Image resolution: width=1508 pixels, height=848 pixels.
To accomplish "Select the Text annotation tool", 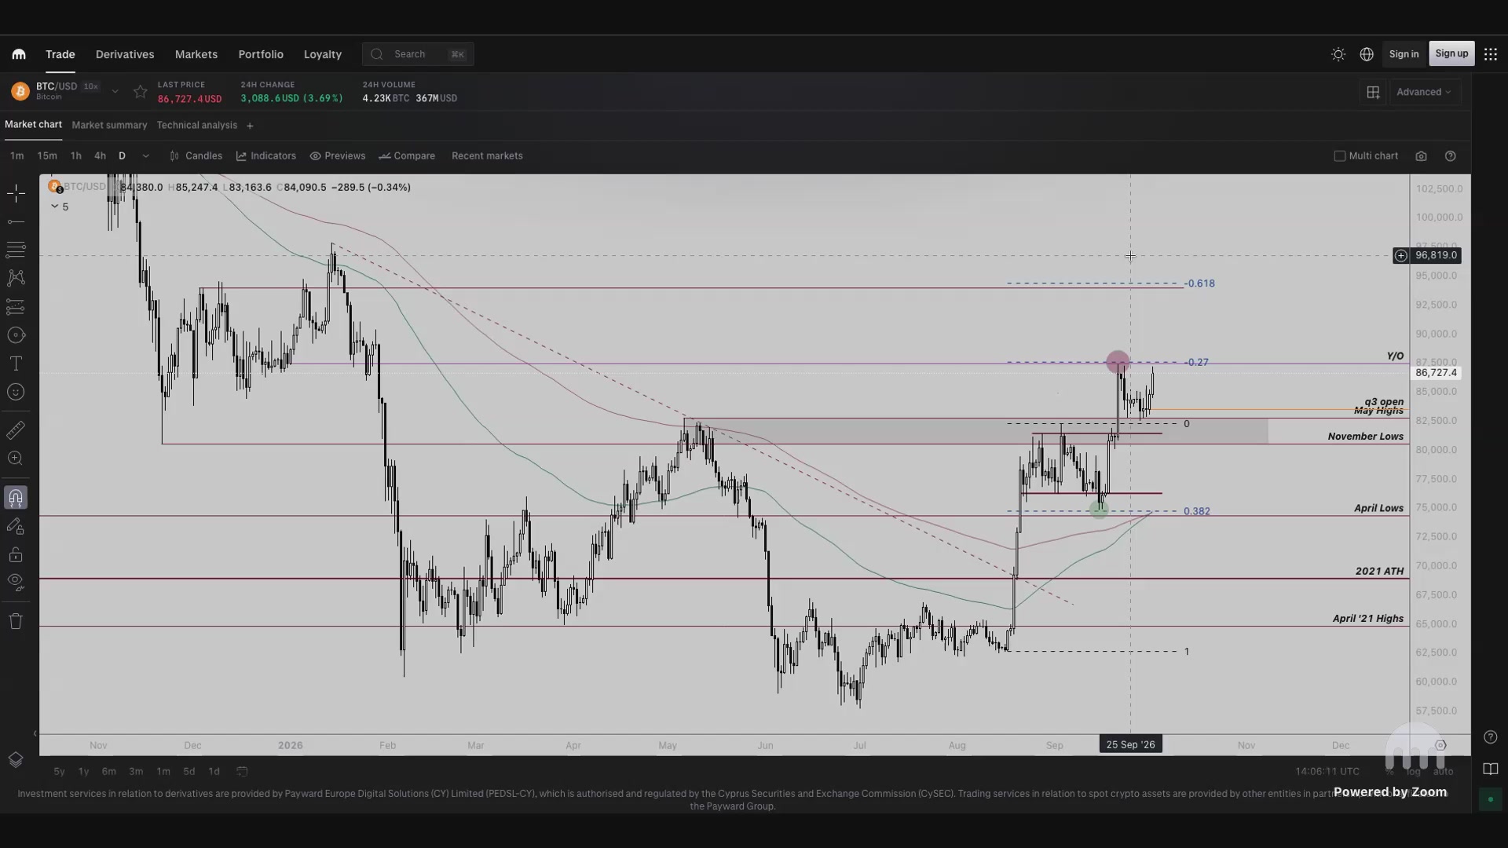I will pyautogui.click(x=16, y=364).
